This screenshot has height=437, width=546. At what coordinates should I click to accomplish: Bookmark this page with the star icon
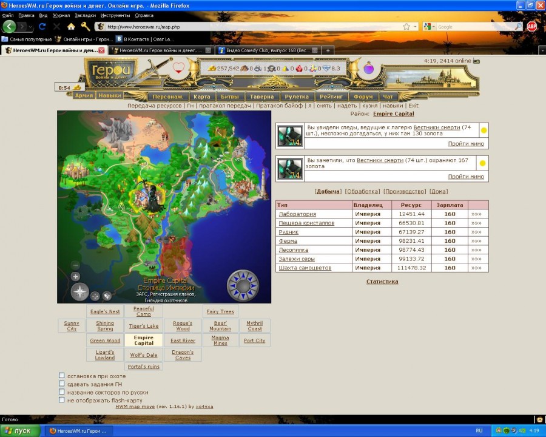(x=406, y=27)
